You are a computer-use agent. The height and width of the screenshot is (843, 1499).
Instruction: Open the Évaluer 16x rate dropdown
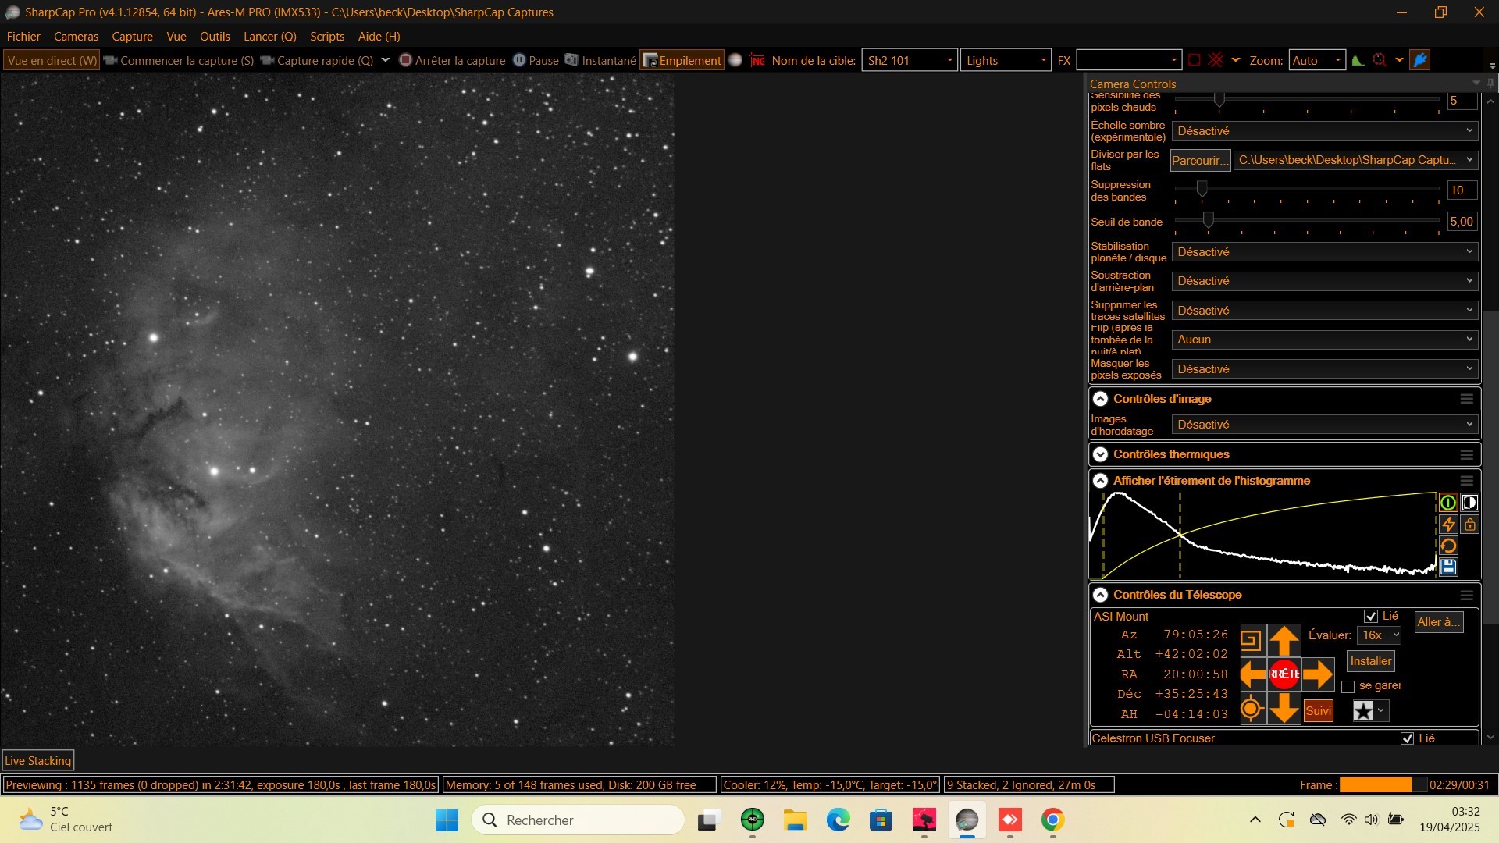(x=1379, y=635)
